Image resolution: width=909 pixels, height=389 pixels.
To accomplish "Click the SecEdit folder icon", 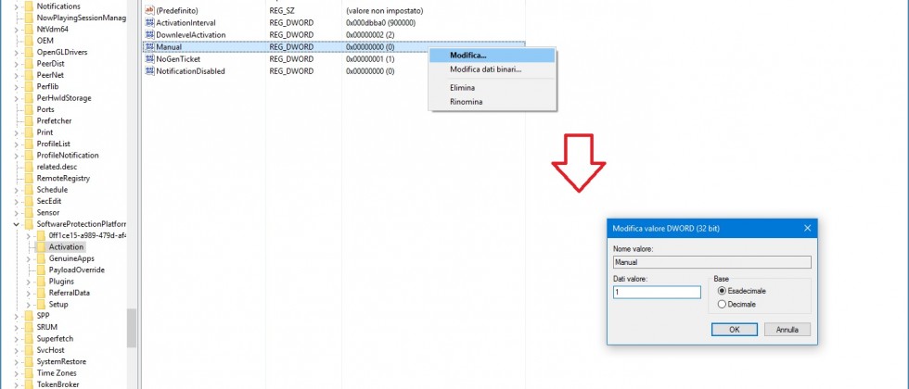I will pos(29,202).
